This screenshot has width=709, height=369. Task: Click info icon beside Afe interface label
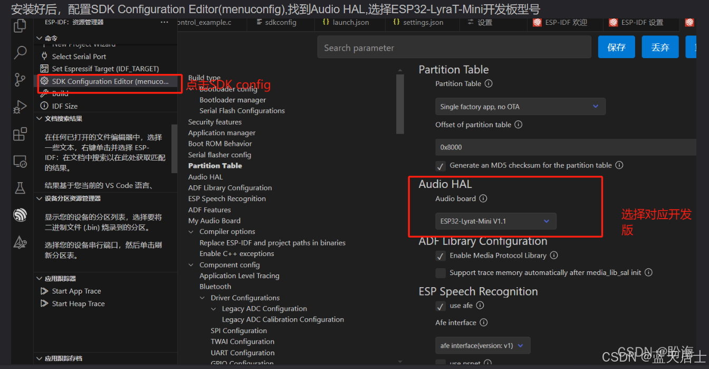(x=484, y=323)
